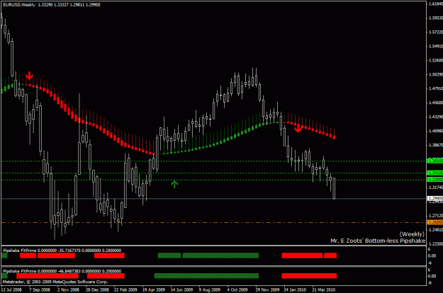Viewport: 443px width, 293px height.
Task: Select the green 1.33000 price level label
Action: pyautogui.click(x=435, y=180)
